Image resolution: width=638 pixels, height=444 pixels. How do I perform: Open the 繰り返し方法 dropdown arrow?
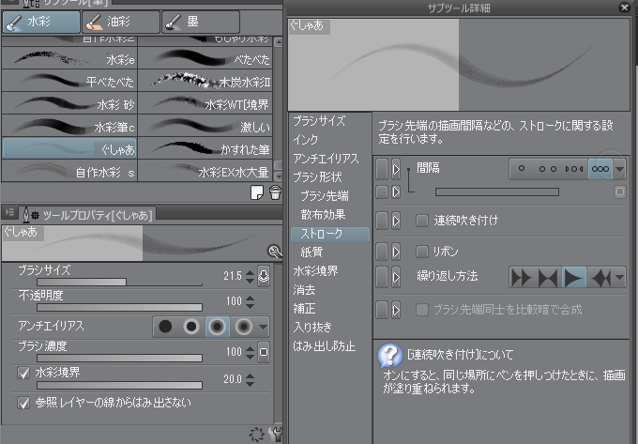pyautogui.click(x=619, y=277)
